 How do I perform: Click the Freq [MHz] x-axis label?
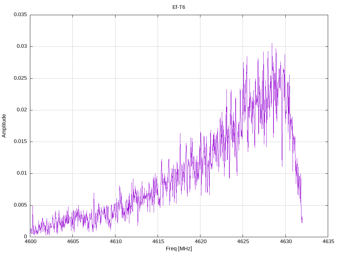click(x=179, y=249)
